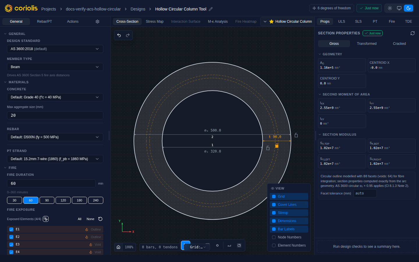419x262 pixels.
Task: Open the Grid snap dropdown
Action: point(197,247)
